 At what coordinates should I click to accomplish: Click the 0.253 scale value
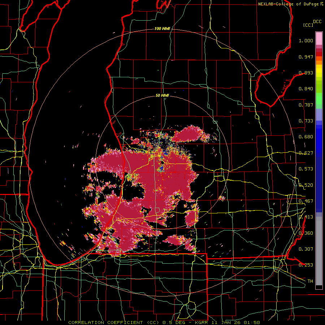click(306, 265)
